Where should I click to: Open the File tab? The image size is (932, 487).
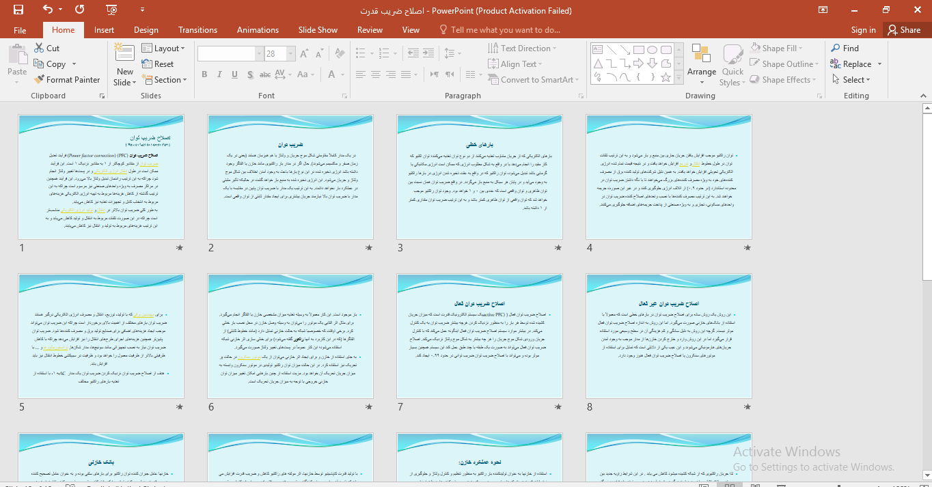coord(20,30)
